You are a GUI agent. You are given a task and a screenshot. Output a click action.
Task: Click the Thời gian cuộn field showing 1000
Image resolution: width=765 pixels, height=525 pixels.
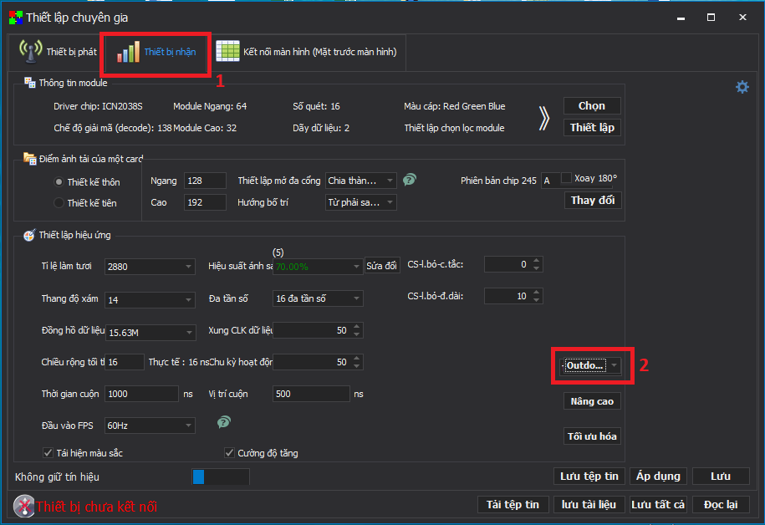141,394
